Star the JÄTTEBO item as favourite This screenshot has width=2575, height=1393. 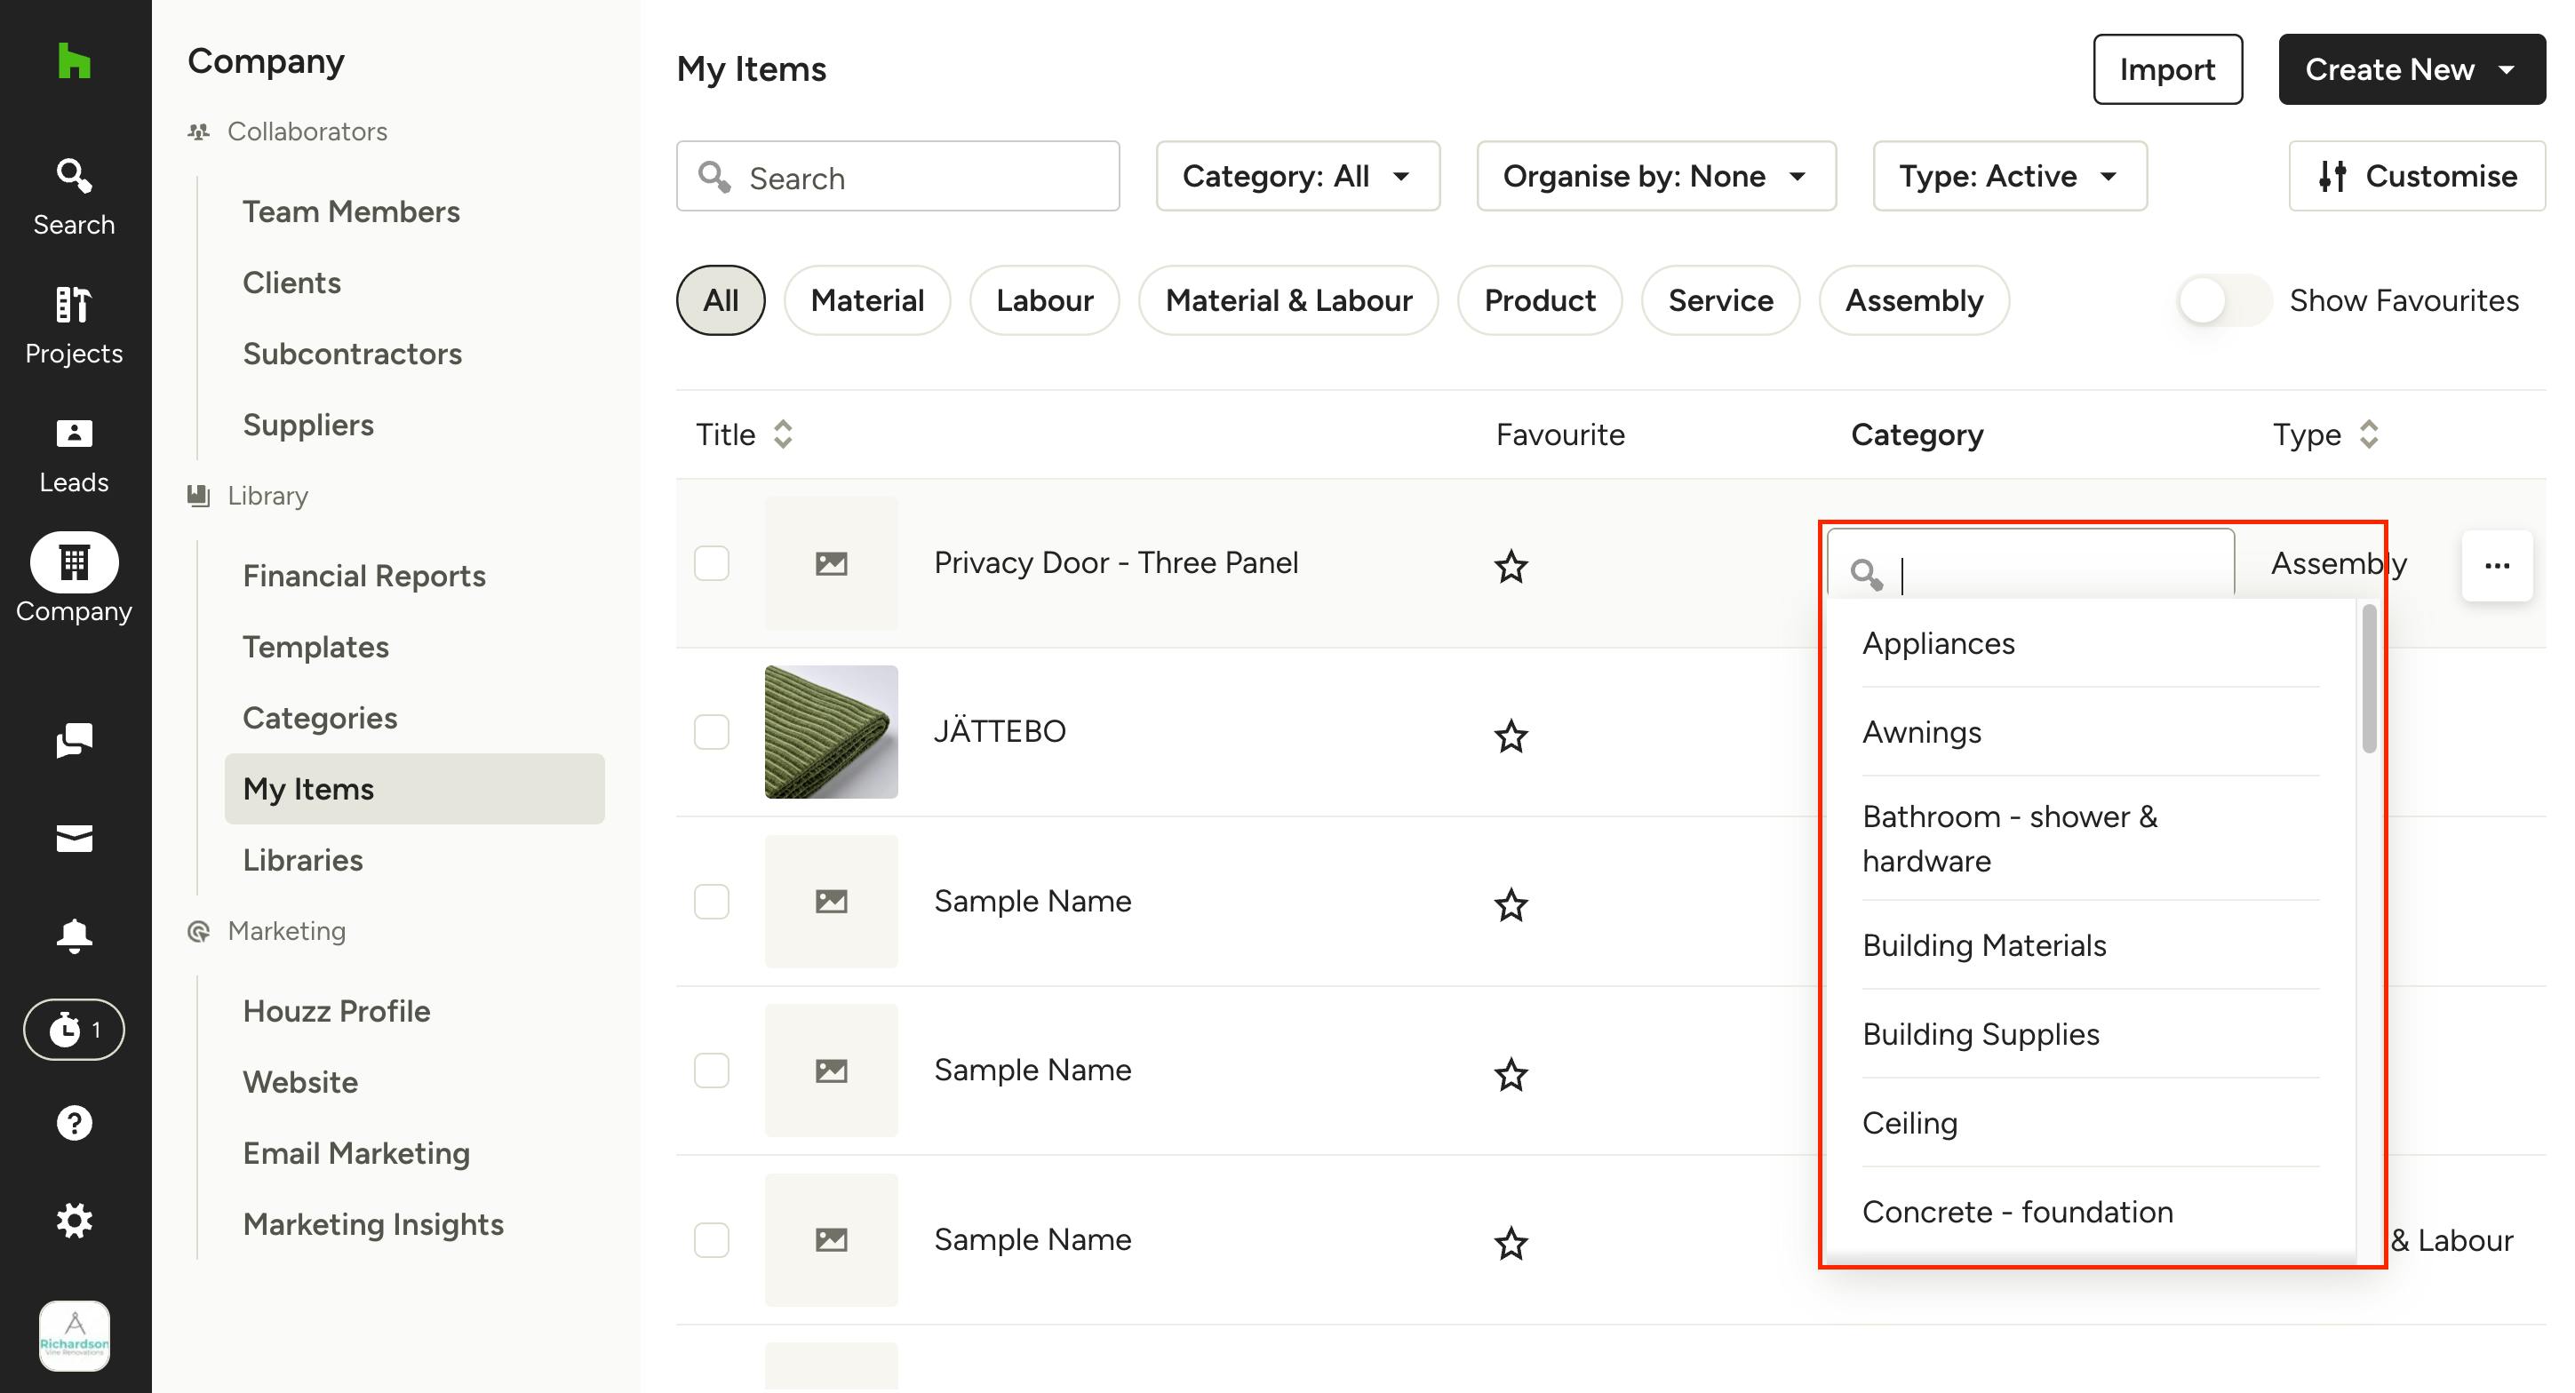(1511, 736)
